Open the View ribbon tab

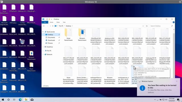(x=64, y=22)
